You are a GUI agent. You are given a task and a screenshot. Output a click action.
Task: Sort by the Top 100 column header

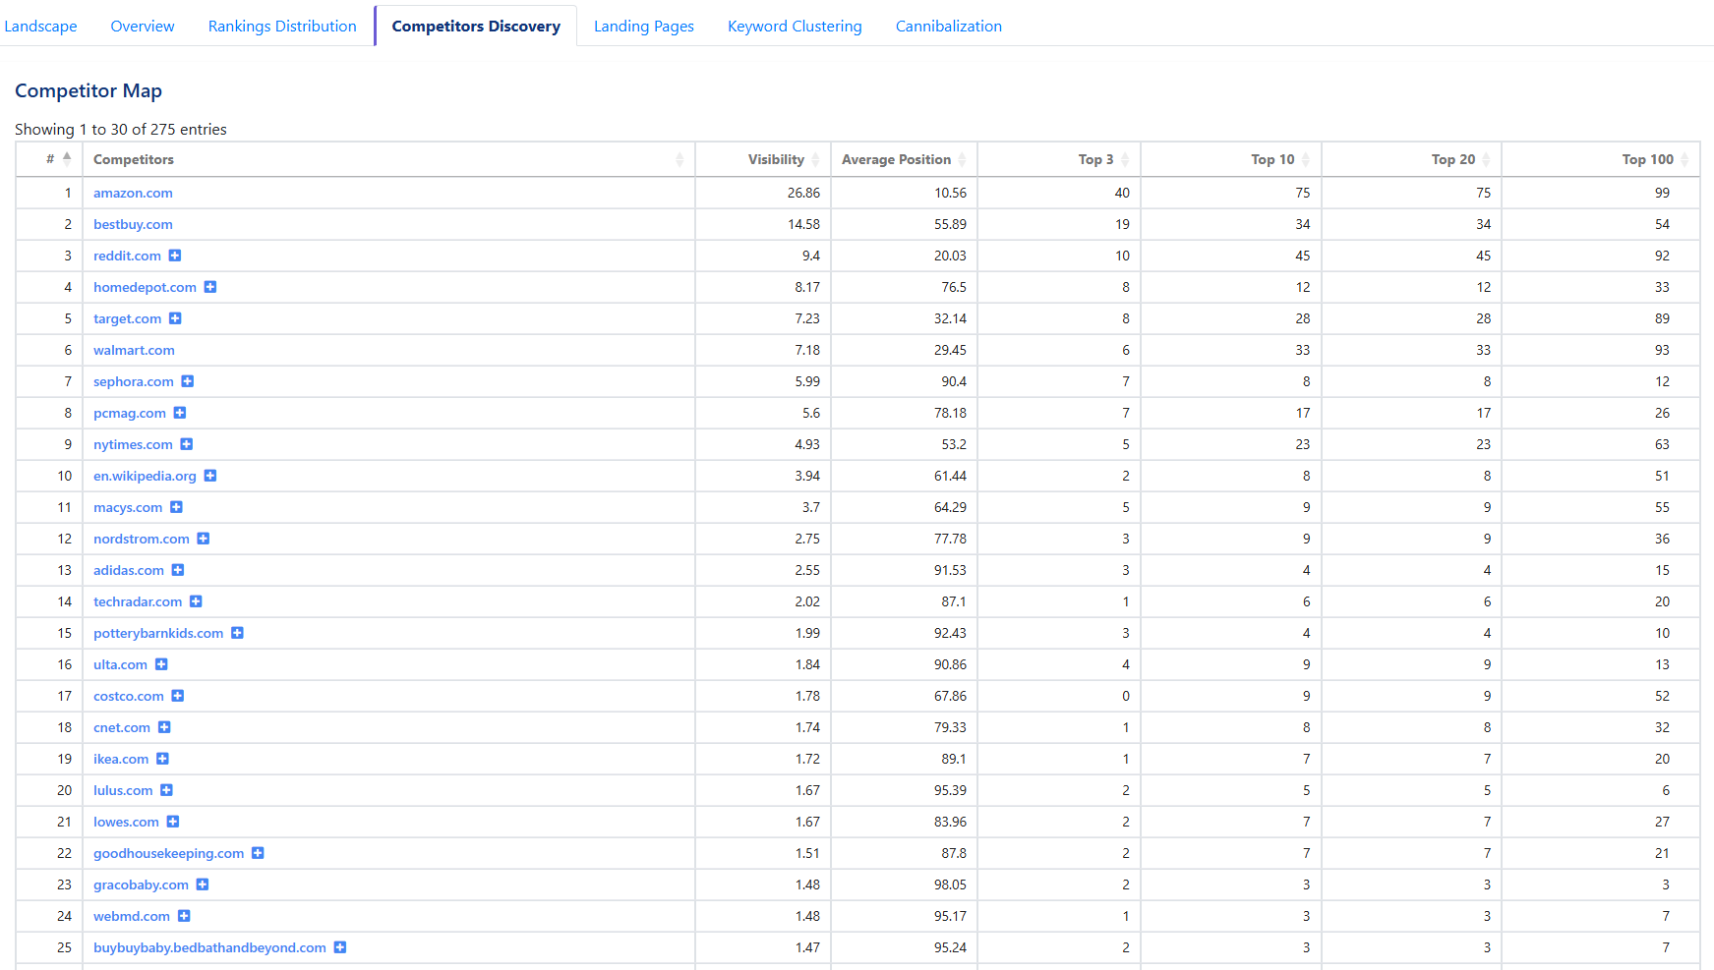1601,159
